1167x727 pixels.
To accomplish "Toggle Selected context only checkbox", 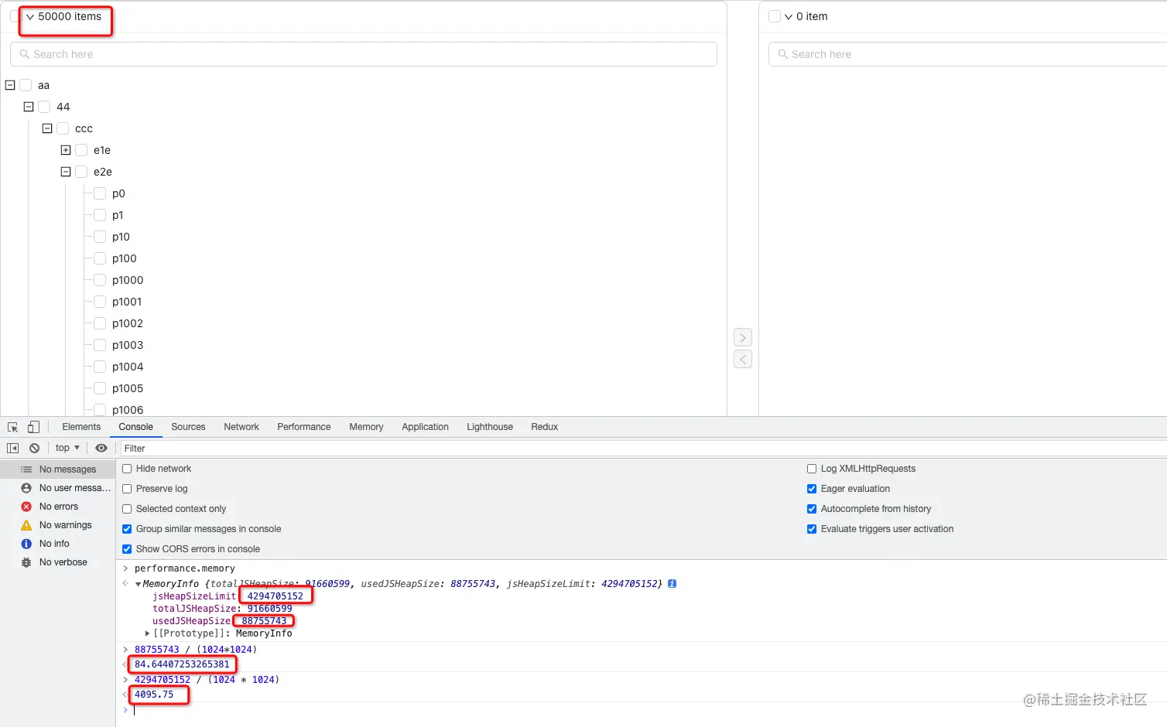I will [127, 509].
